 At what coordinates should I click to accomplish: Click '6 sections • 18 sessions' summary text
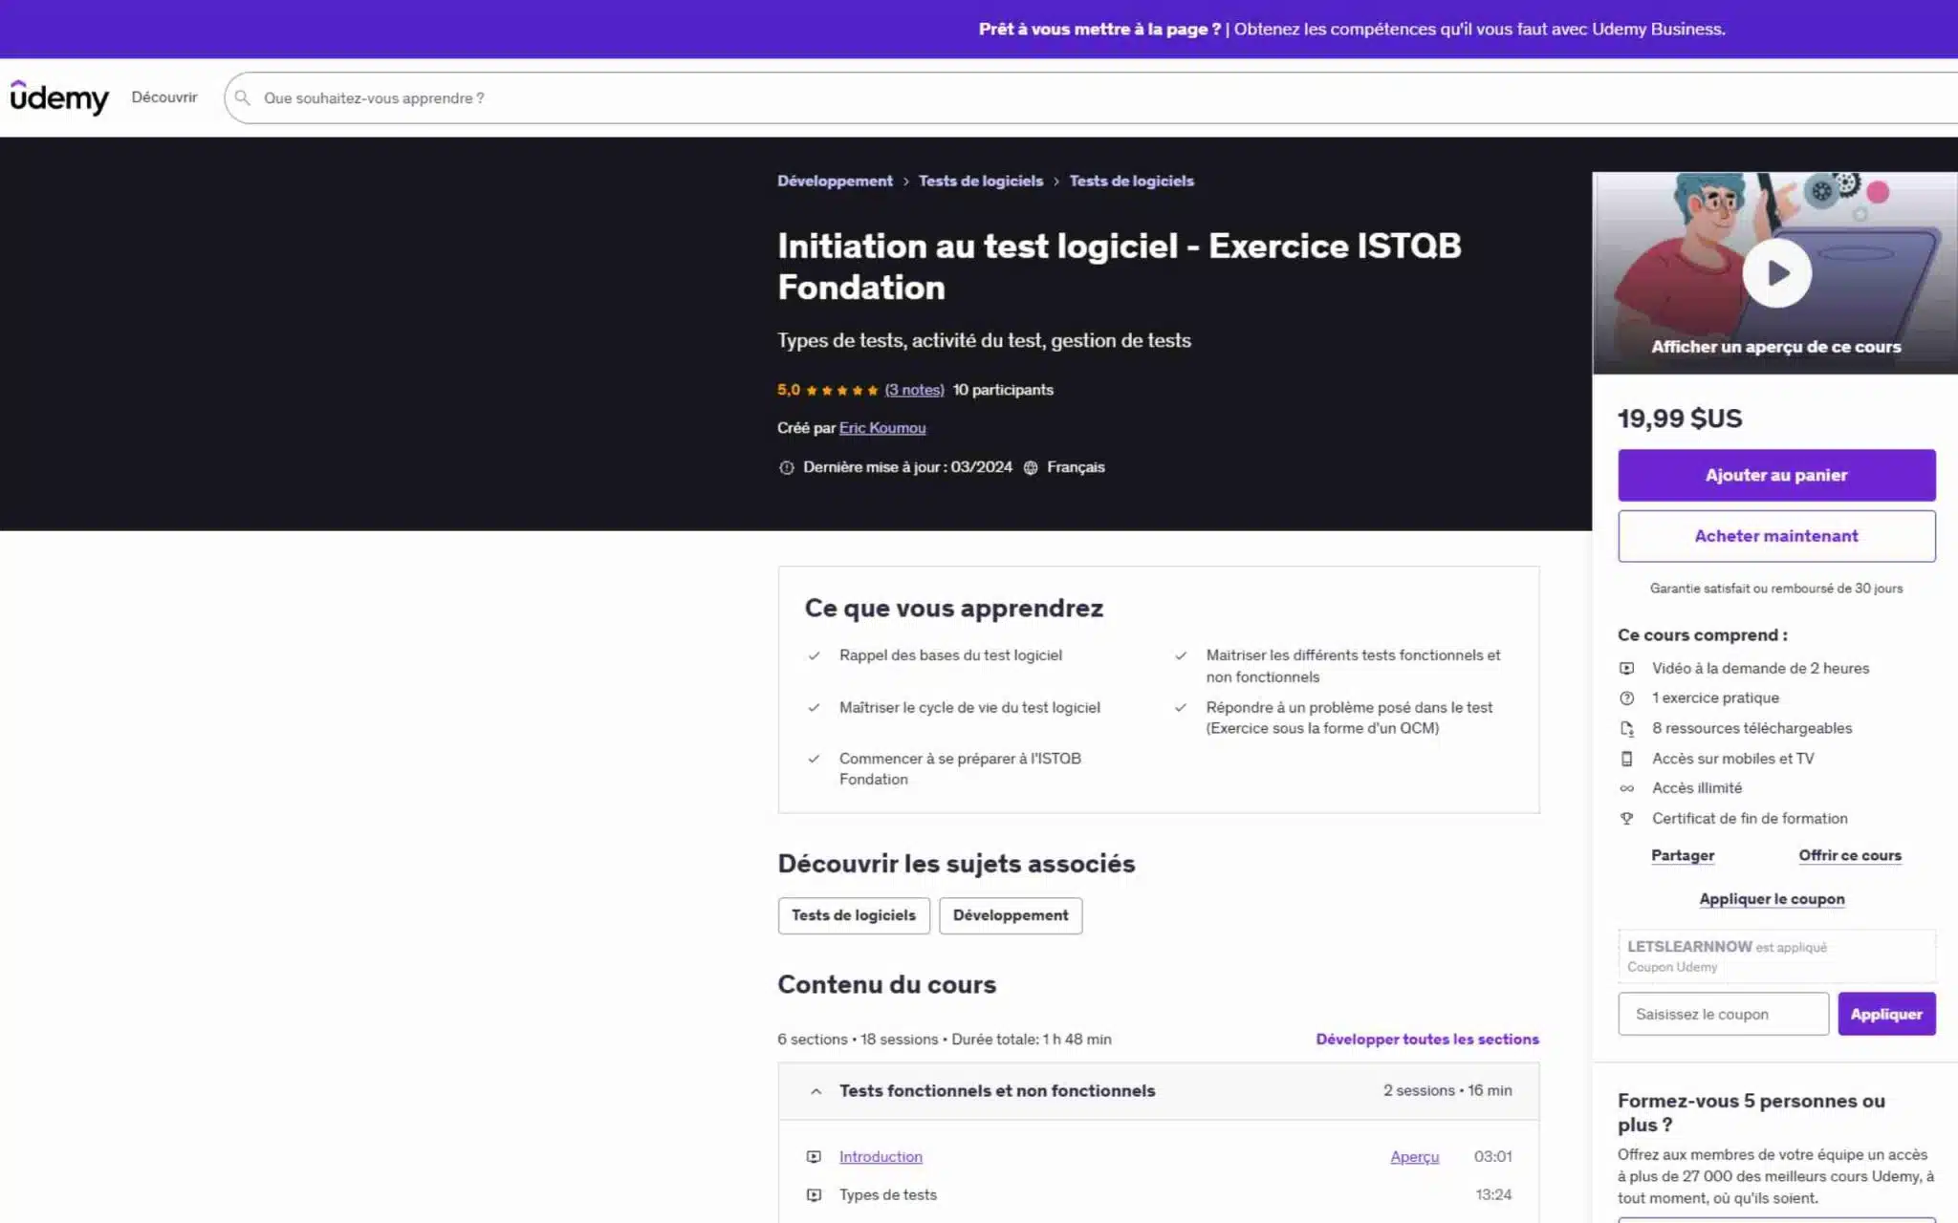point(858,1040)
